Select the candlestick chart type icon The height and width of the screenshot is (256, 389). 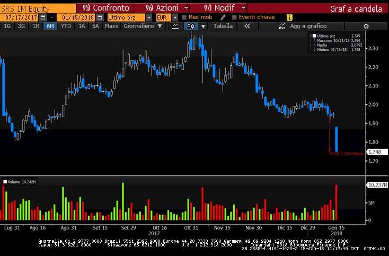tap(191, 26)
